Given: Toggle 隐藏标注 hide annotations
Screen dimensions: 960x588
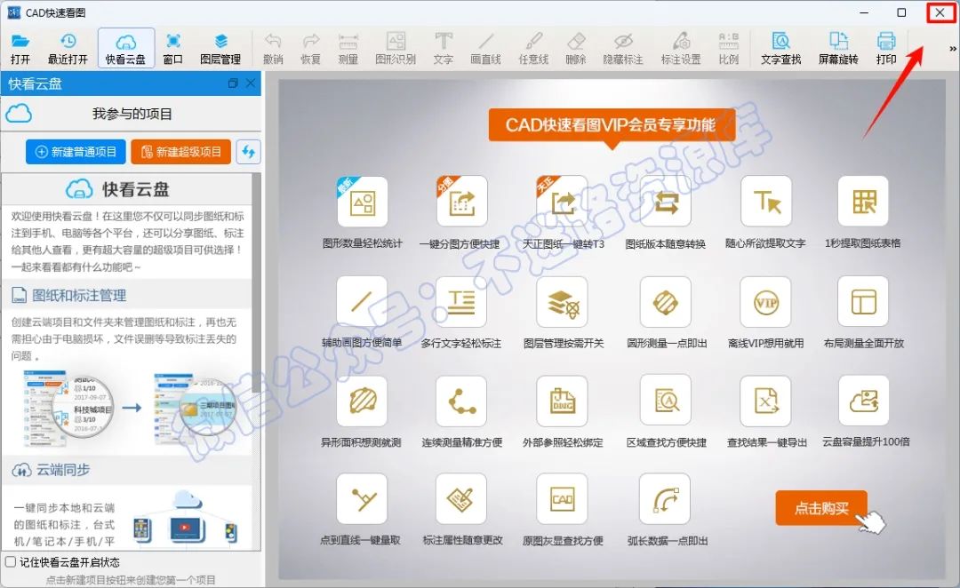Looking at the screenshot, I should click(x=623, y=49).
